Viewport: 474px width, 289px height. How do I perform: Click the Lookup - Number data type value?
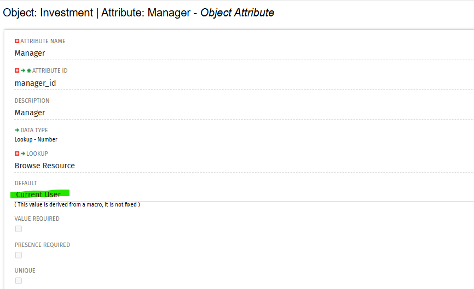tap(36, 140)
